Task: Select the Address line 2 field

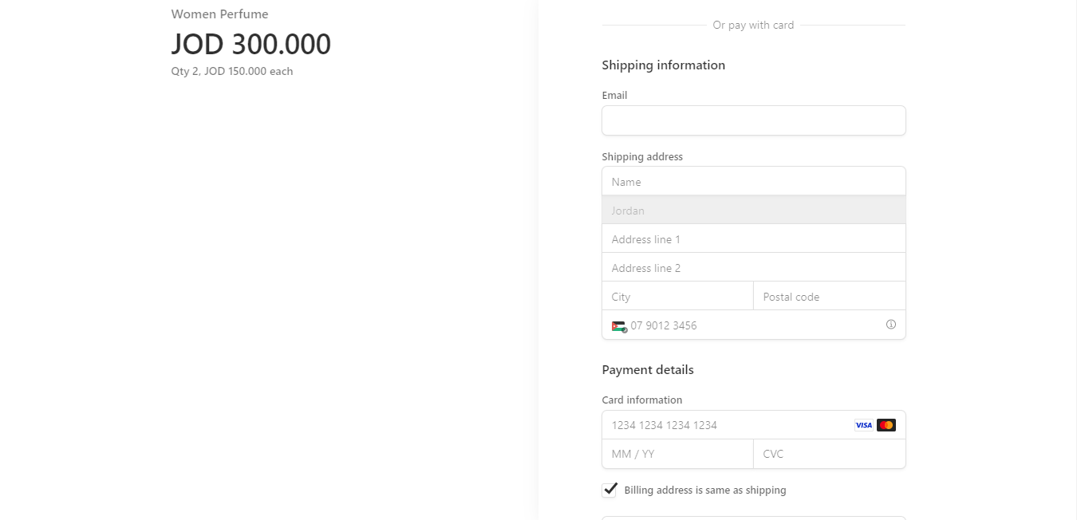Action: [753, 267]
